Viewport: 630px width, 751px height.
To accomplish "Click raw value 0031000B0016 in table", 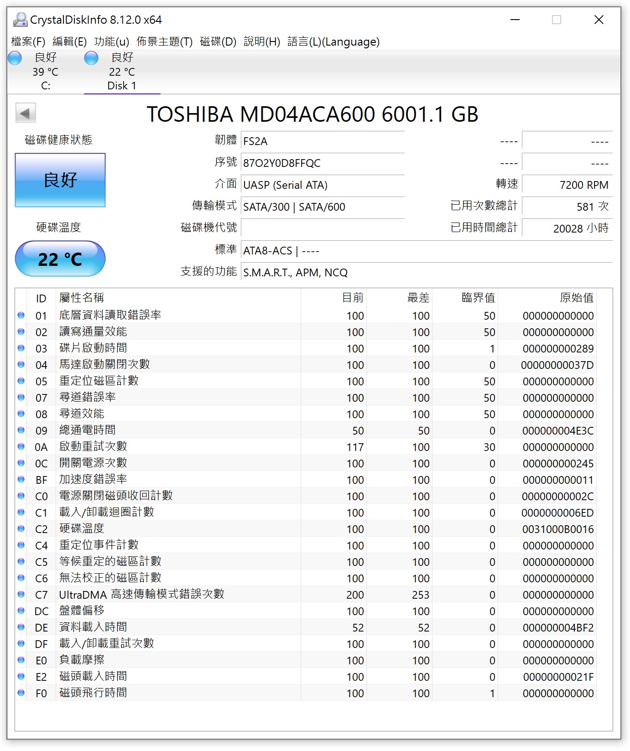I will tap(558, 529).
